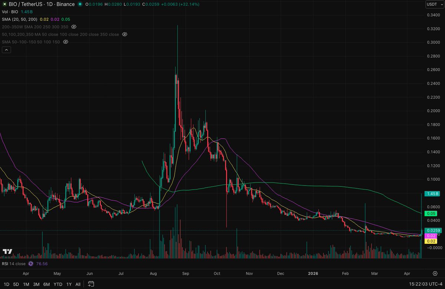Image resolution: width=445 pixels, height=289 pixels.
Task: Toggle visibility of 50,100,200,350 MA indicator
Action: click(125, 34)
